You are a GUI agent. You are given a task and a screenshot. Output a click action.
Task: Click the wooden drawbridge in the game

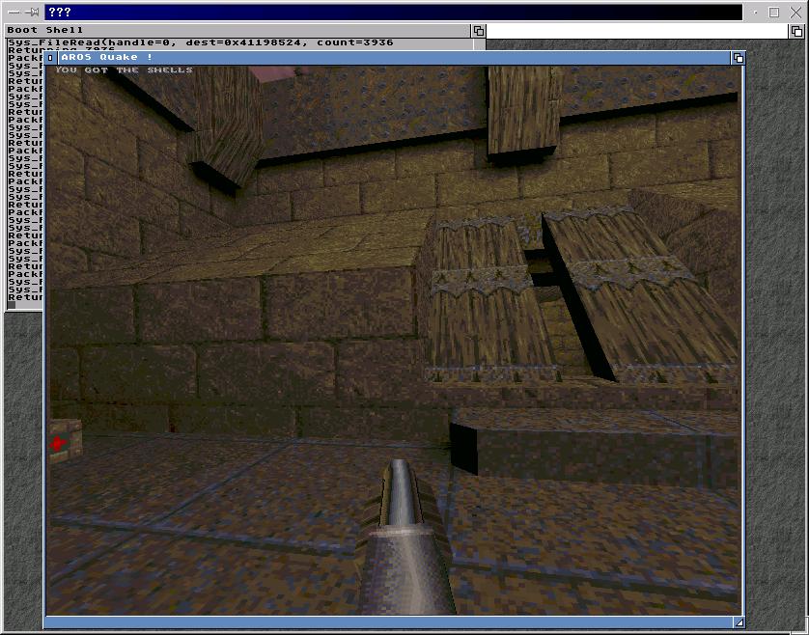tap(570, 290)
